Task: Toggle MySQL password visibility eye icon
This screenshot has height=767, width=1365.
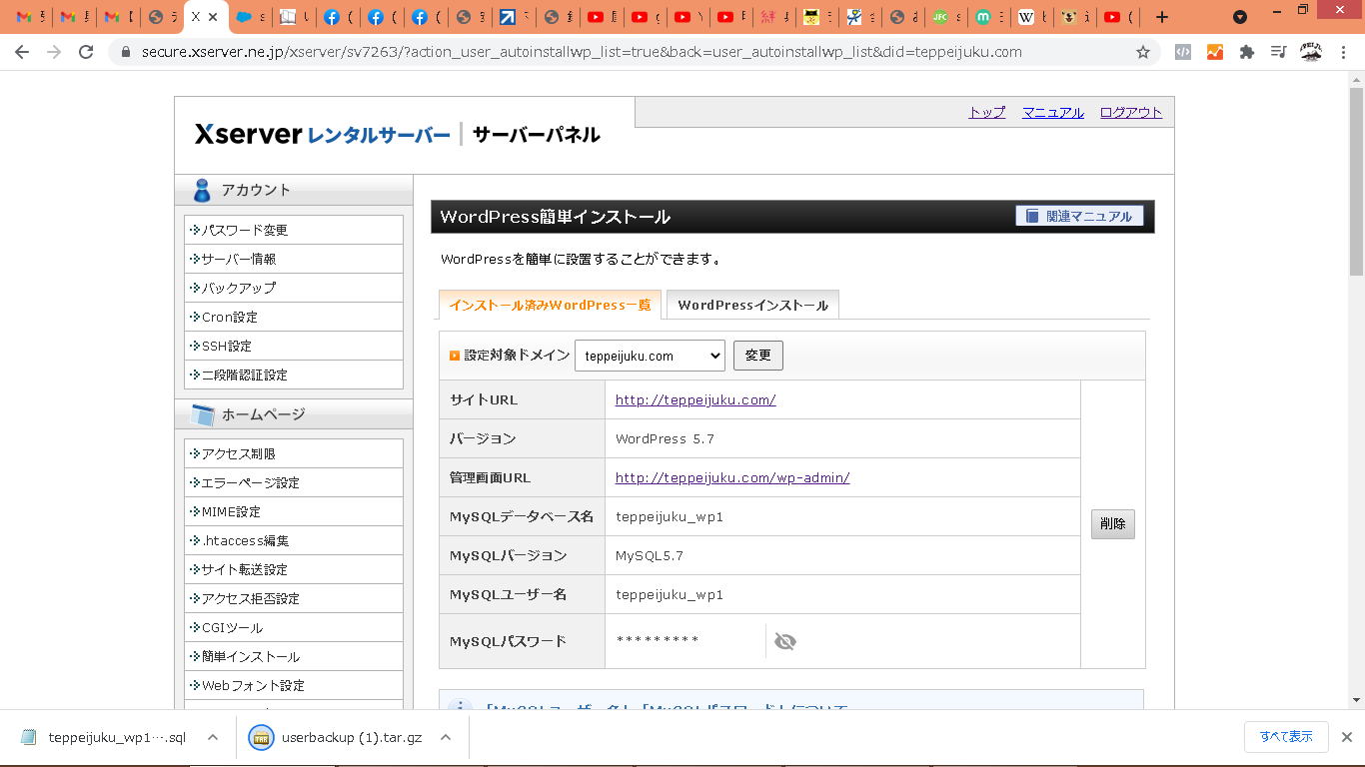Action: pyautogui.click(x=785, y=641)
